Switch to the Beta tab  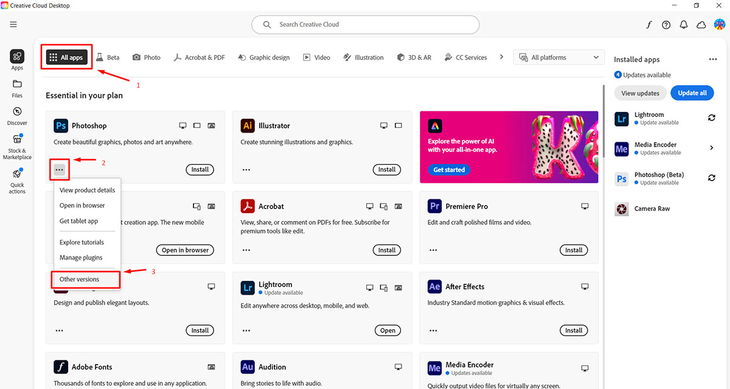[x=108, y=58]
